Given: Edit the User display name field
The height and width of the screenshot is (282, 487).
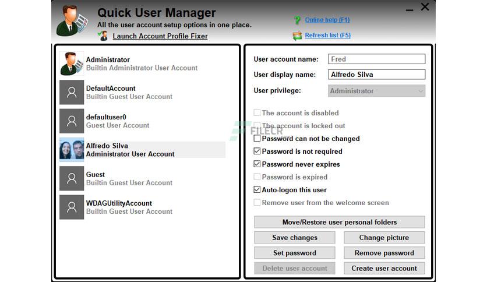Looking at the screenshot, I should click(376, 75).
